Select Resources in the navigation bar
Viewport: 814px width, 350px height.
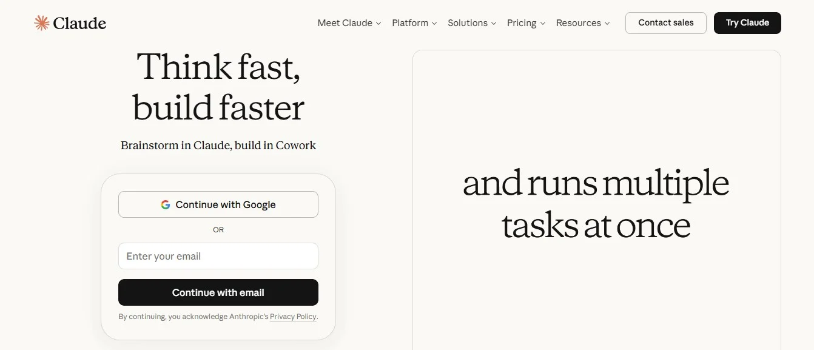(578, 23)
